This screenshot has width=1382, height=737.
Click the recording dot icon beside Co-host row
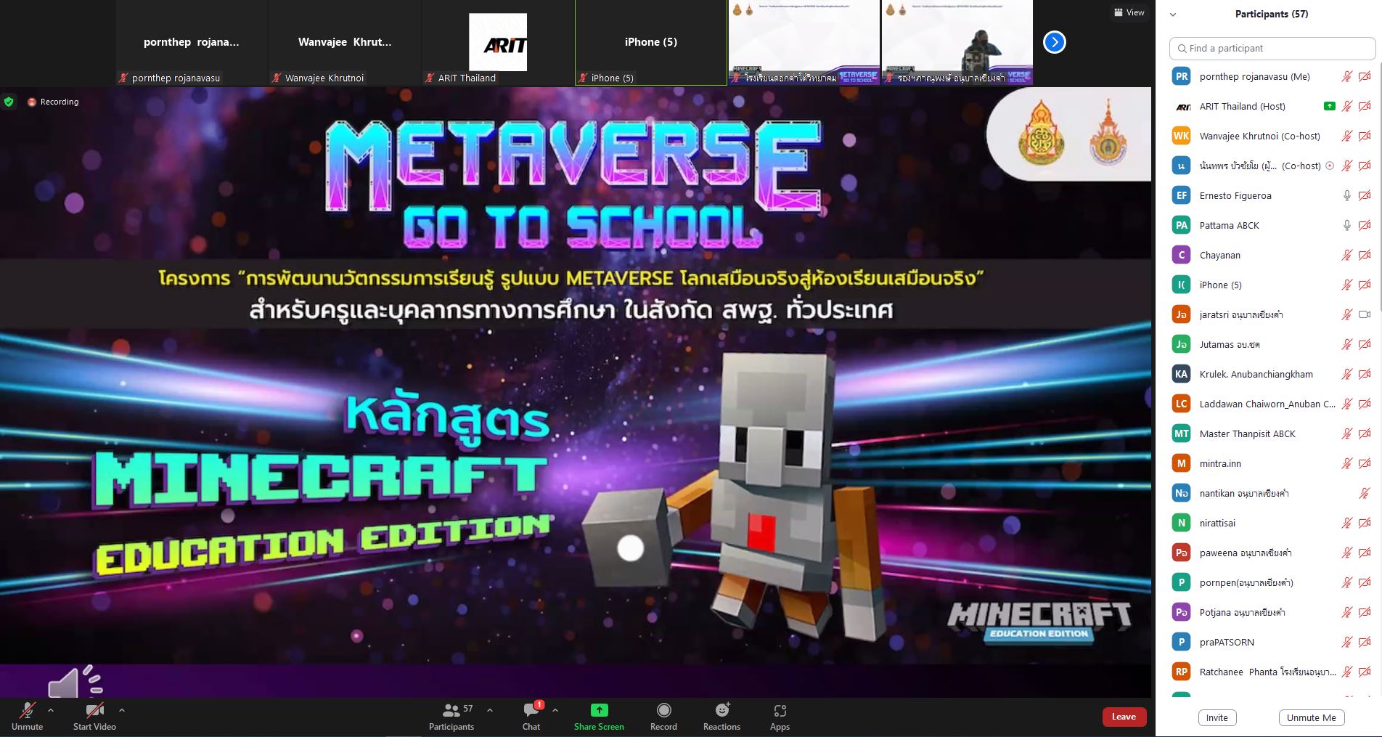1330,166
